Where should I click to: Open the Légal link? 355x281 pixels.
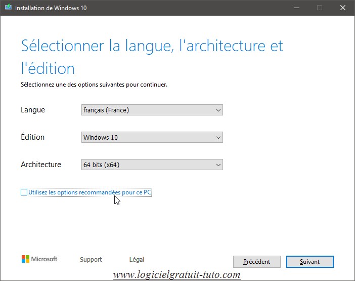tap(137, 259)
